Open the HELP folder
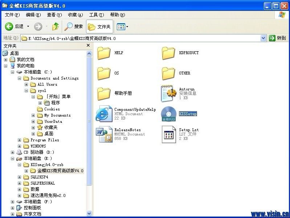This screenshot has width=290, height=218. 104,53
